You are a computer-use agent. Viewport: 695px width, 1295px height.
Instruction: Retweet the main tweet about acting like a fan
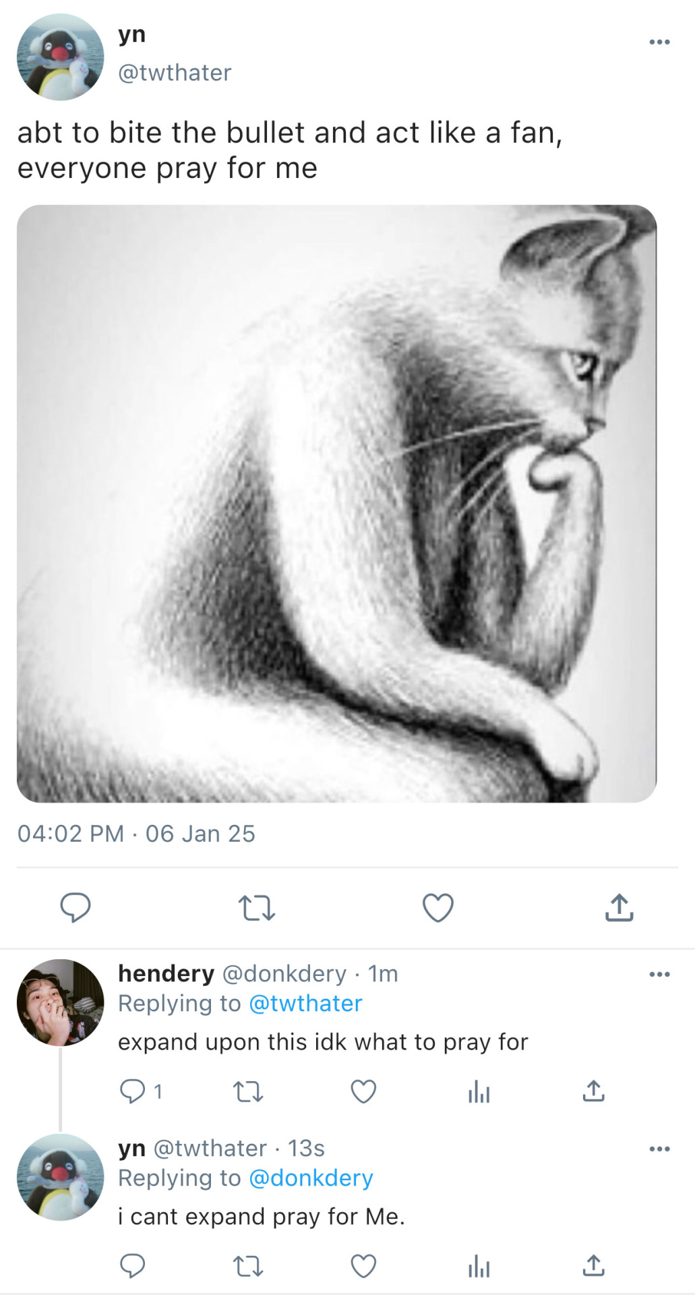coord(257,908)
